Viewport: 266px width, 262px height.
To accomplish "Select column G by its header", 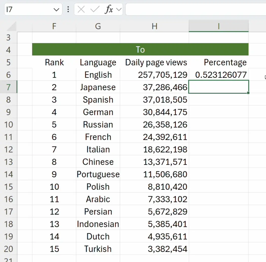I will [98, 26].
